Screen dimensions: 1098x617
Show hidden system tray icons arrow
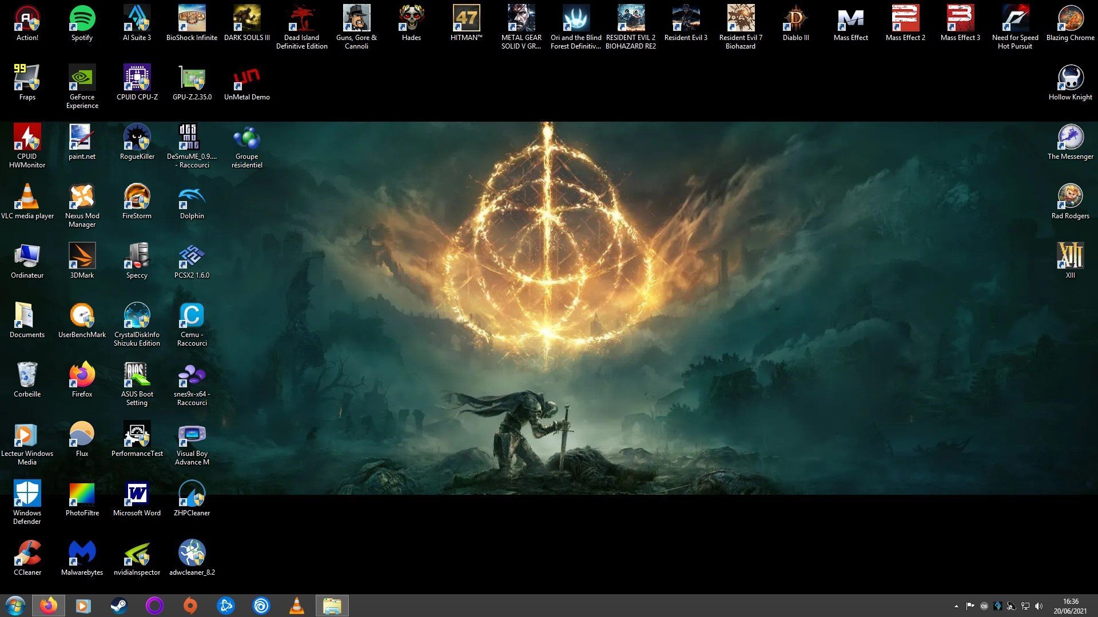tap(956, 606)
